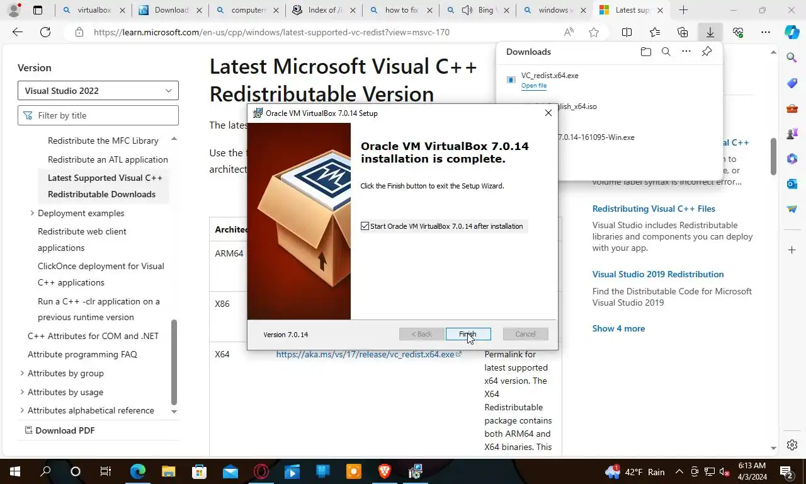
Task: Click the sidebar tree scrollbar up arrow
Action: point(174,139)
